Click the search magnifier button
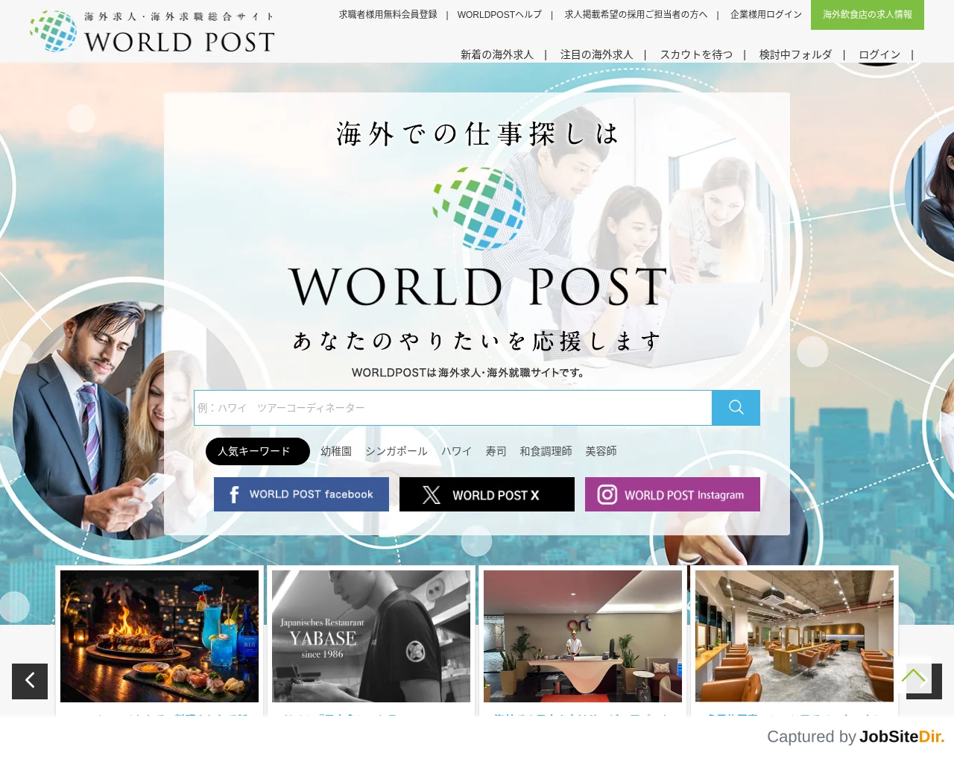 [736, 408]
